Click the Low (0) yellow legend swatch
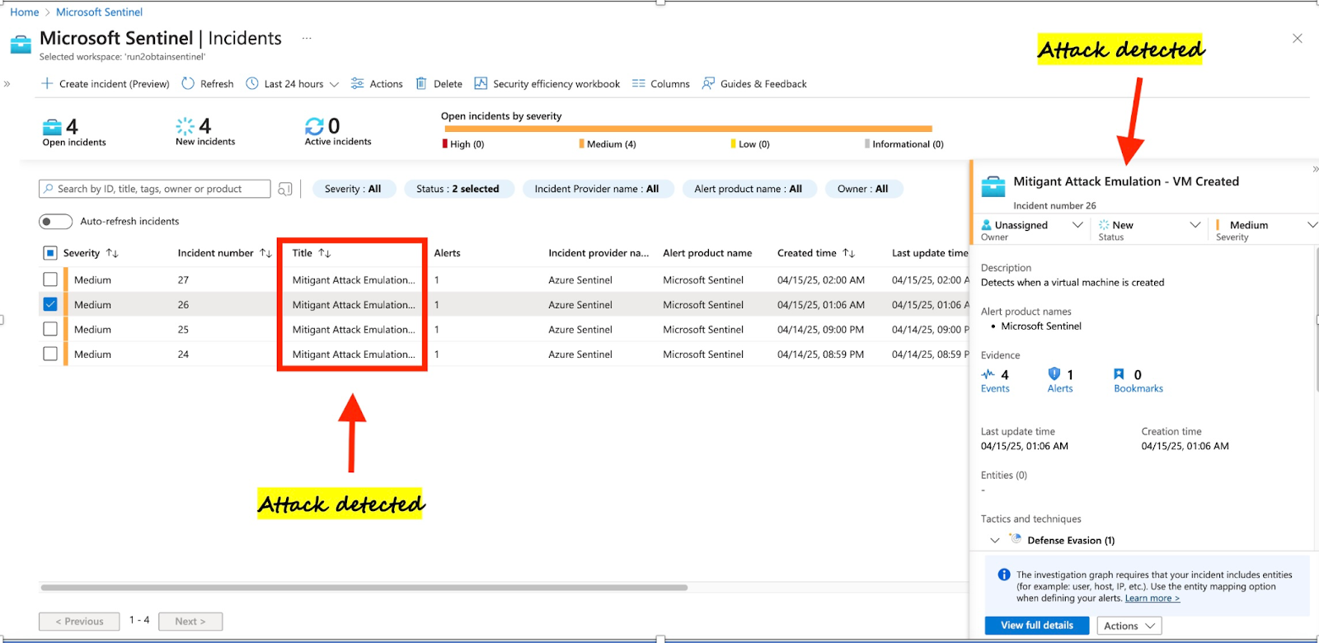The height and width of the screenshot is (643, 1319). (x=734, y=143)
